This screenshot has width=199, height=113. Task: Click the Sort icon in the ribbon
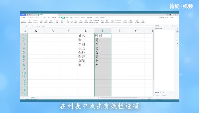[41, 21]
